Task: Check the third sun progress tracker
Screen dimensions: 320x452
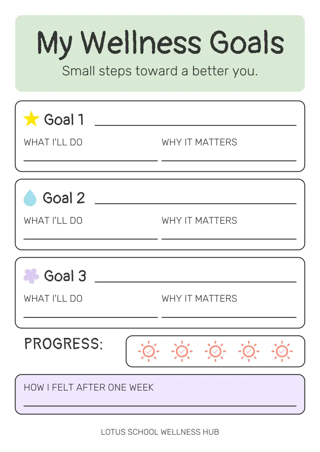Action: tap(215, 351)
